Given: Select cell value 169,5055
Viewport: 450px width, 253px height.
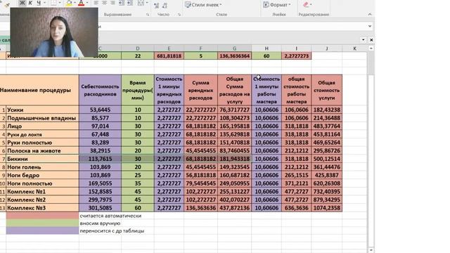Looking at the screenshot, I should [x=100, y=183].
